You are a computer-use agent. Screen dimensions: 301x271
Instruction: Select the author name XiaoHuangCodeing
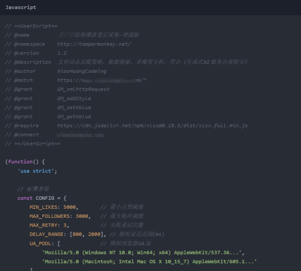[x=82, y=71]
